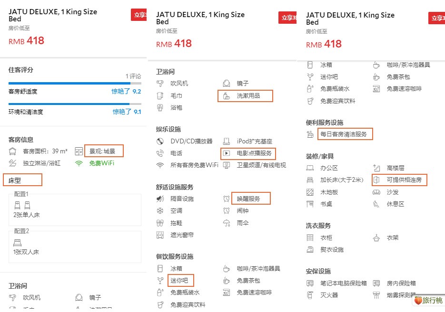The width and height of the screenshot is (445, 312).
Task: Click the 洗漱用品 text in 卫浴间
Action: pyautogui.click(x=248, y=96)
